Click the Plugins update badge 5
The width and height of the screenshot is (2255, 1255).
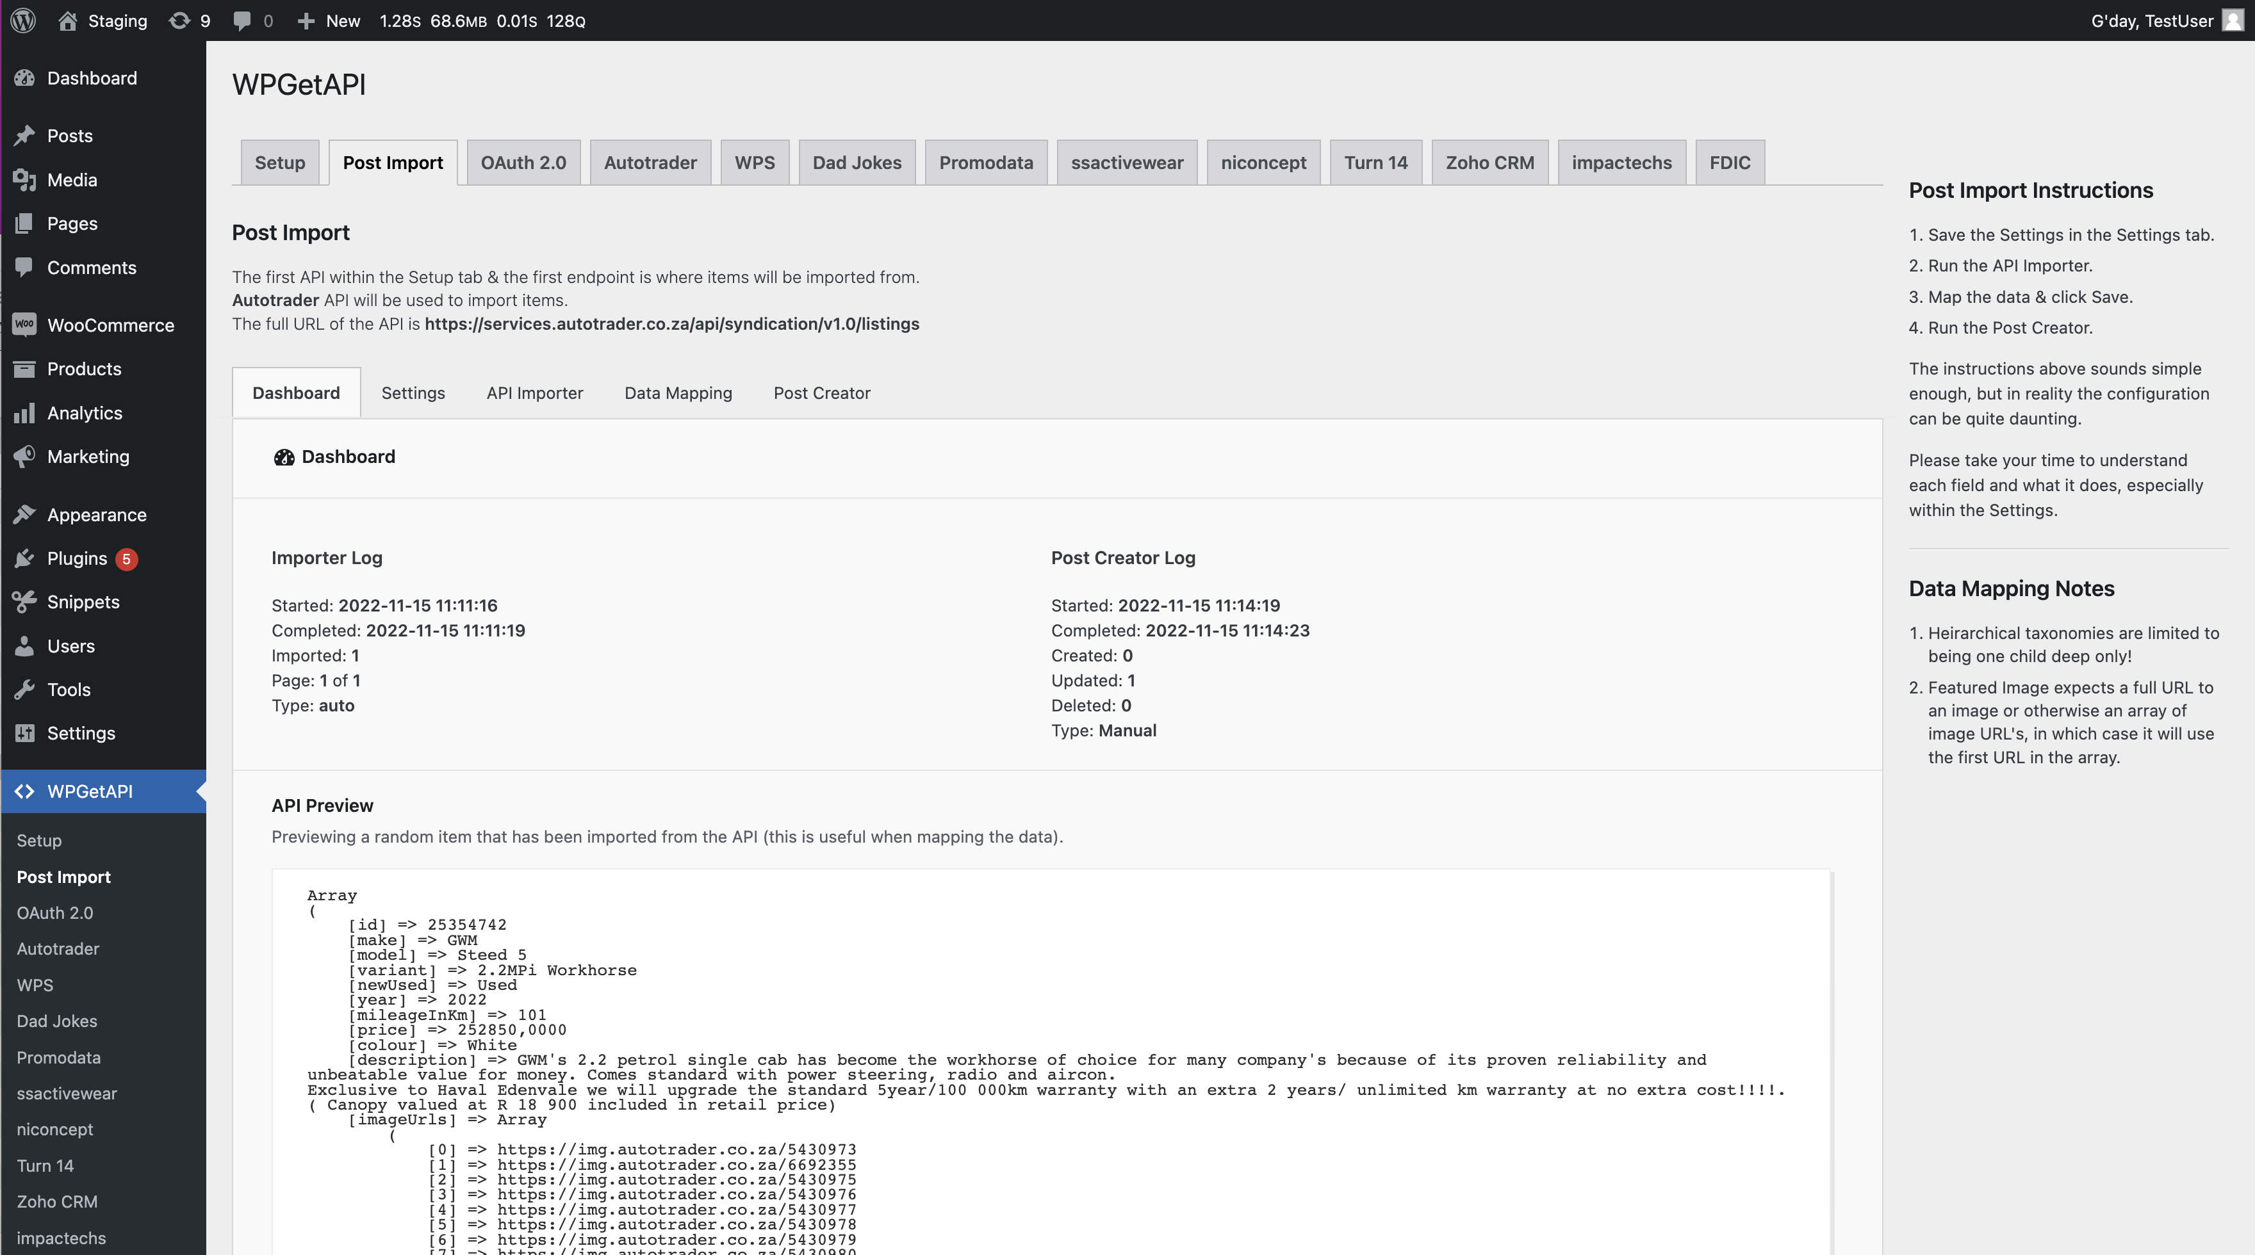(x=127, y=559)
